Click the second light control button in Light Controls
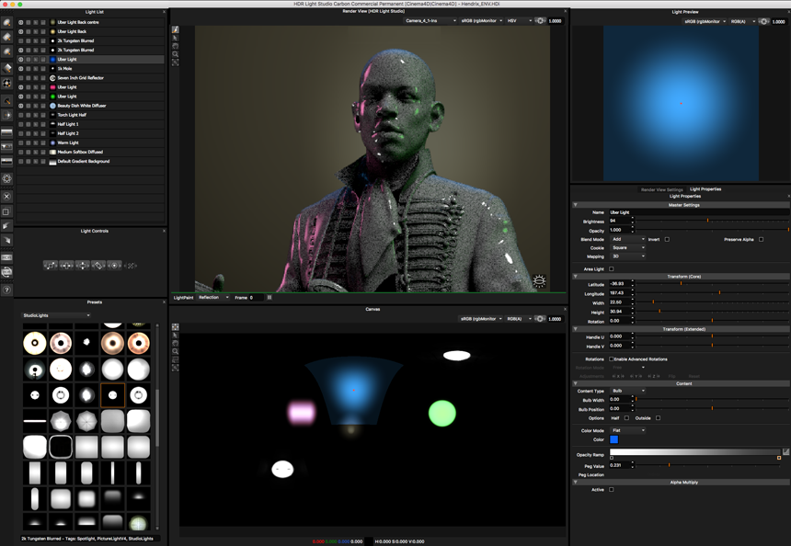 pos(66,265)
